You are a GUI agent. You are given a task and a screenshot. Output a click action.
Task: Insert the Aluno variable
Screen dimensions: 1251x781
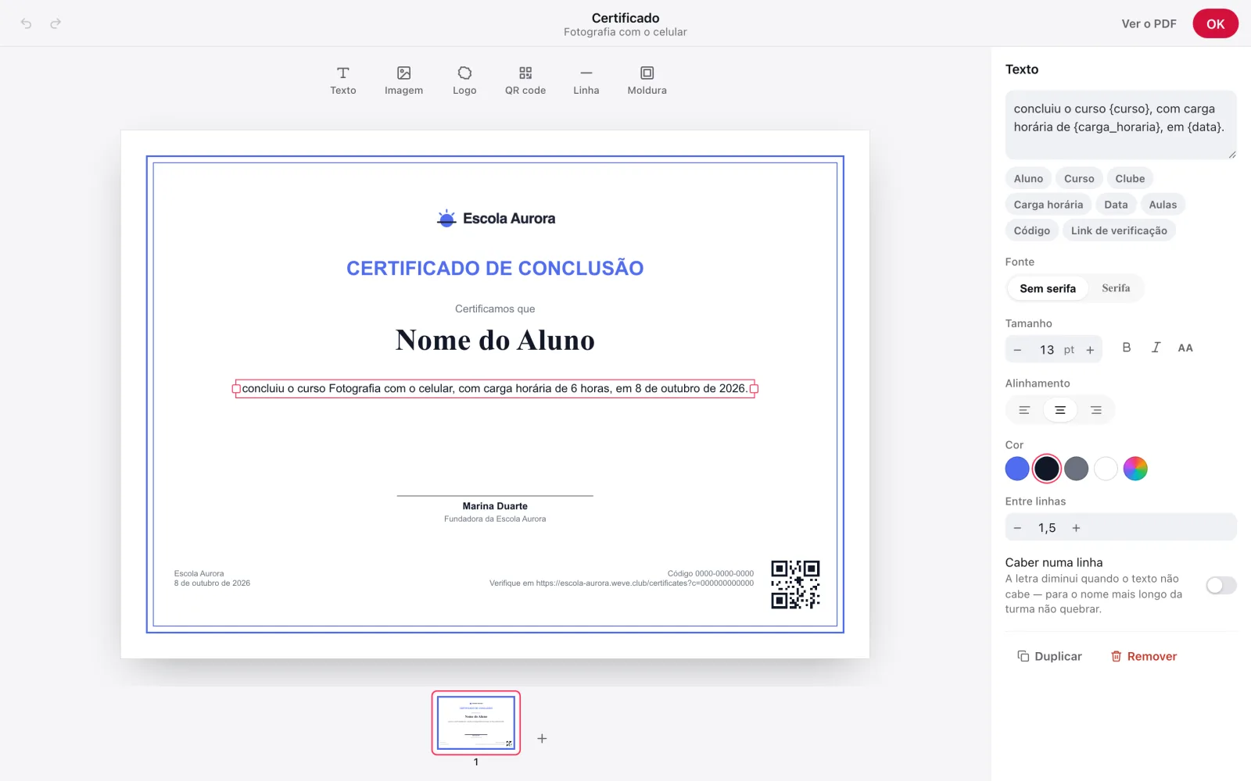[1028, 178]
